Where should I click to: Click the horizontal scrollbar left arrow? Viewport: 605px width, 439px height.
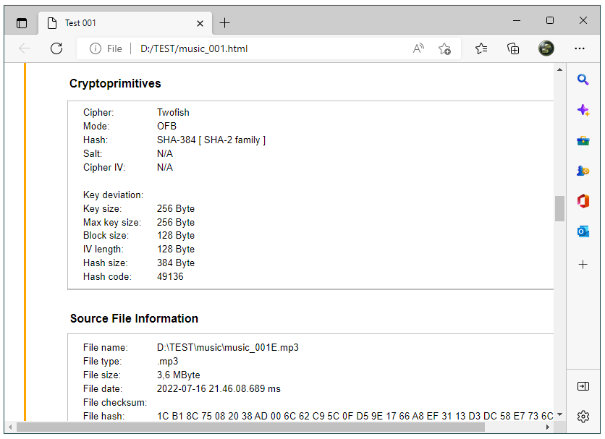pyautogui.click(x=10, y=427)
